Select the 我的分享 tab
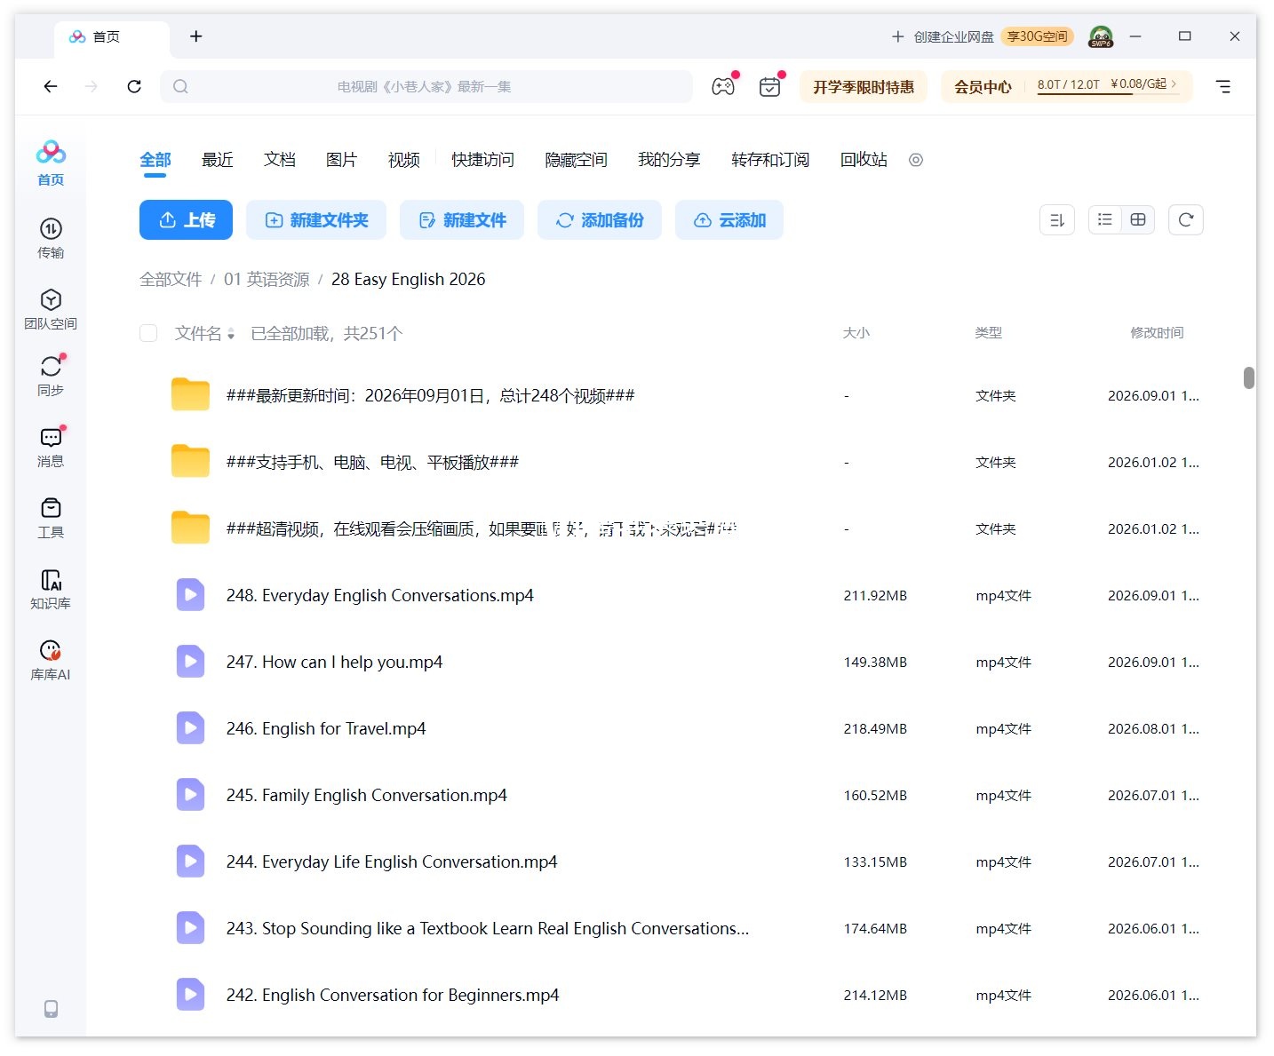Screen dimensions: 1274x1056 pyautogui.click(x=669, y=160)
